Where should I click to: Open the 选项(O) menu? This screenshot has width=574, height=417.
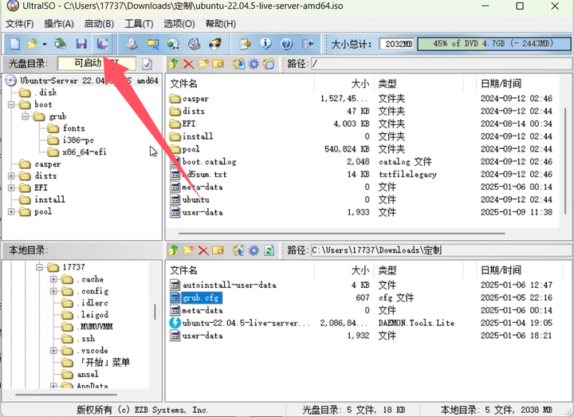click(x=179, y=24)
